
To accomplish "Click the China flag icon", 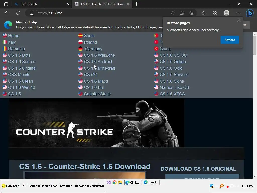I will point(156,49).
